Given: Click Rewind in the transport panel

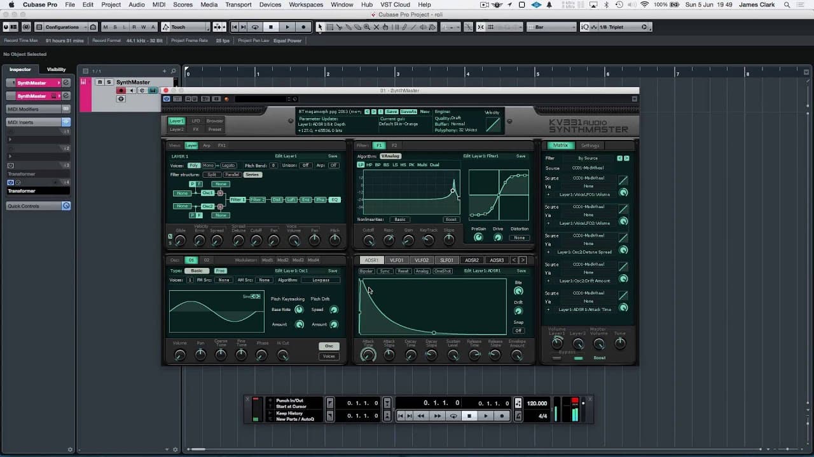Looking at the screenshot, I should click(x=420, y=416).
